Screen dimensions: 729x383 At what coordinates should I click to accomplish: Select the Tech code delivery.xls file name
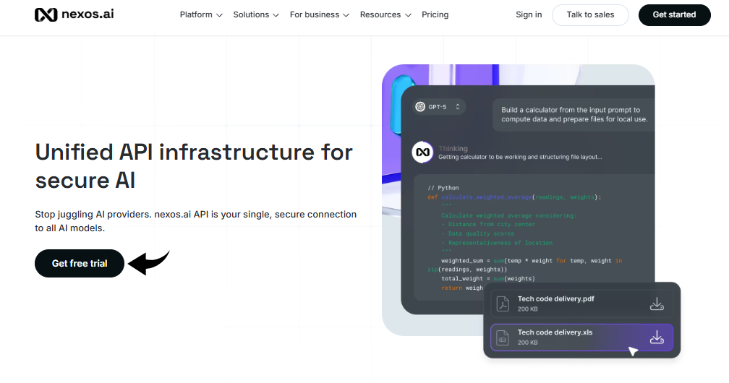tap(555, 332)
